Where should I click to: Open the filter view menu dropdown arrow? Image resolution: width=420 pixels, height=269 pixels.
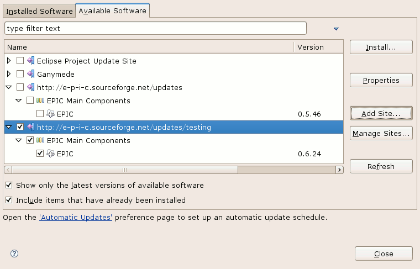coord(336,29)
